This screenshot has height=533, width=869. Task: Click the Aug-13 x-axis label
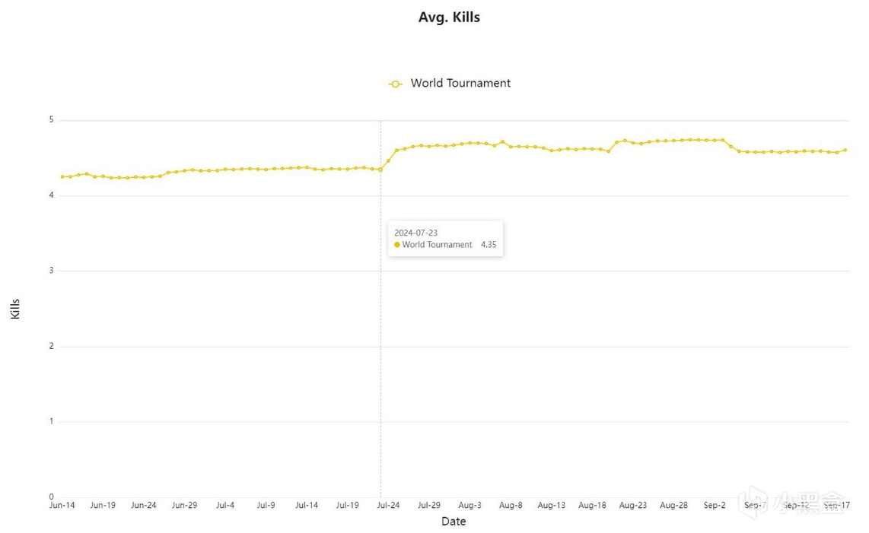pos(551,505)
